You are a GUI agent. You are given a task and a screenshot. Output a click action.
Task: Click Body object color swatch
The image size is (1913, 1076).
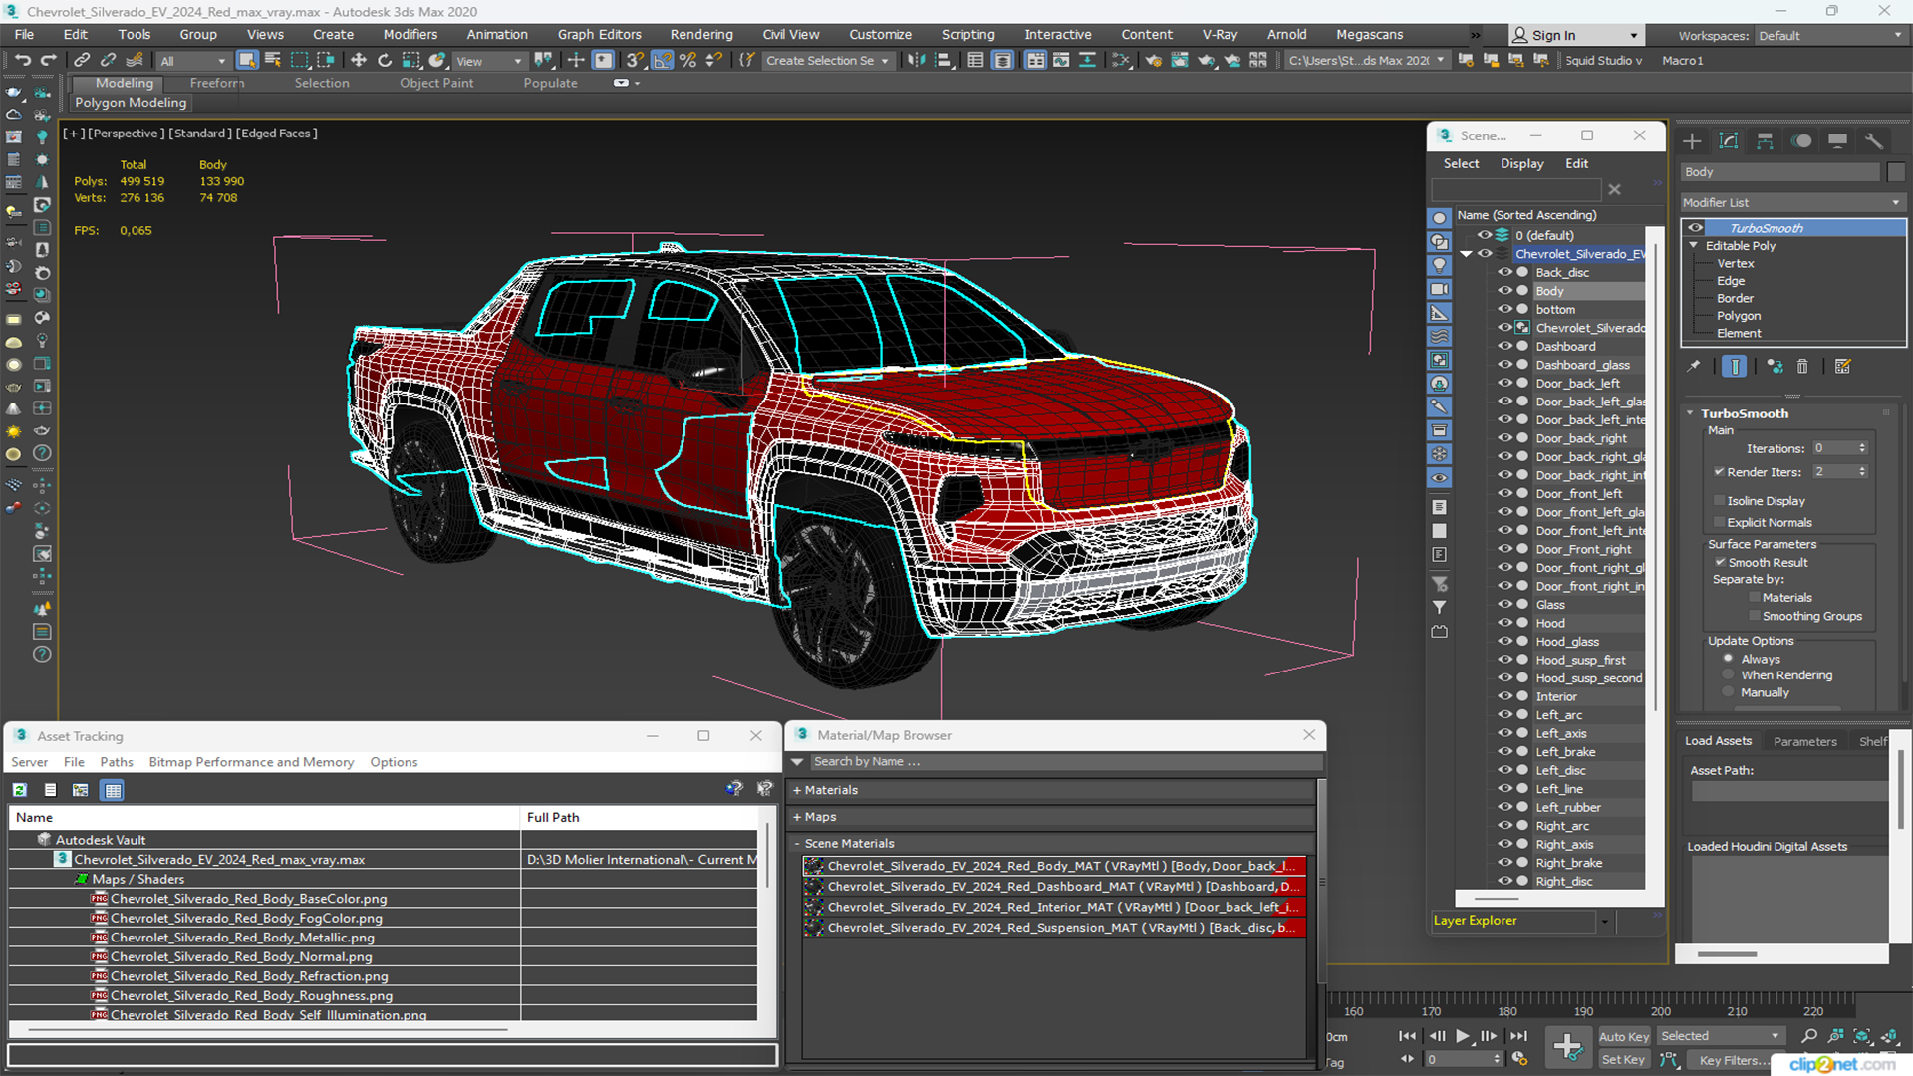1895,172
